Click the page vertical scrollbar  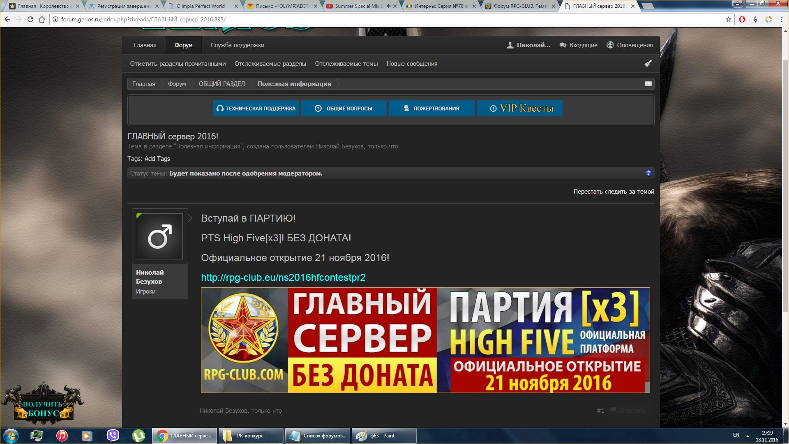click(785, 185)
